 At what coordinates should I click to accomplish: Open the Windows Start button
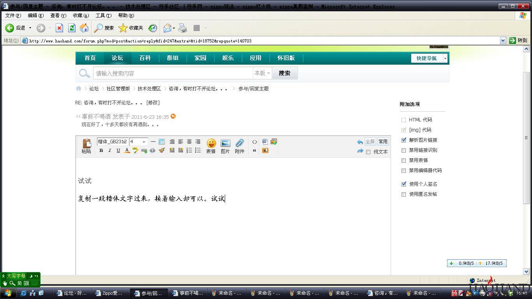[x=8, y=293]
